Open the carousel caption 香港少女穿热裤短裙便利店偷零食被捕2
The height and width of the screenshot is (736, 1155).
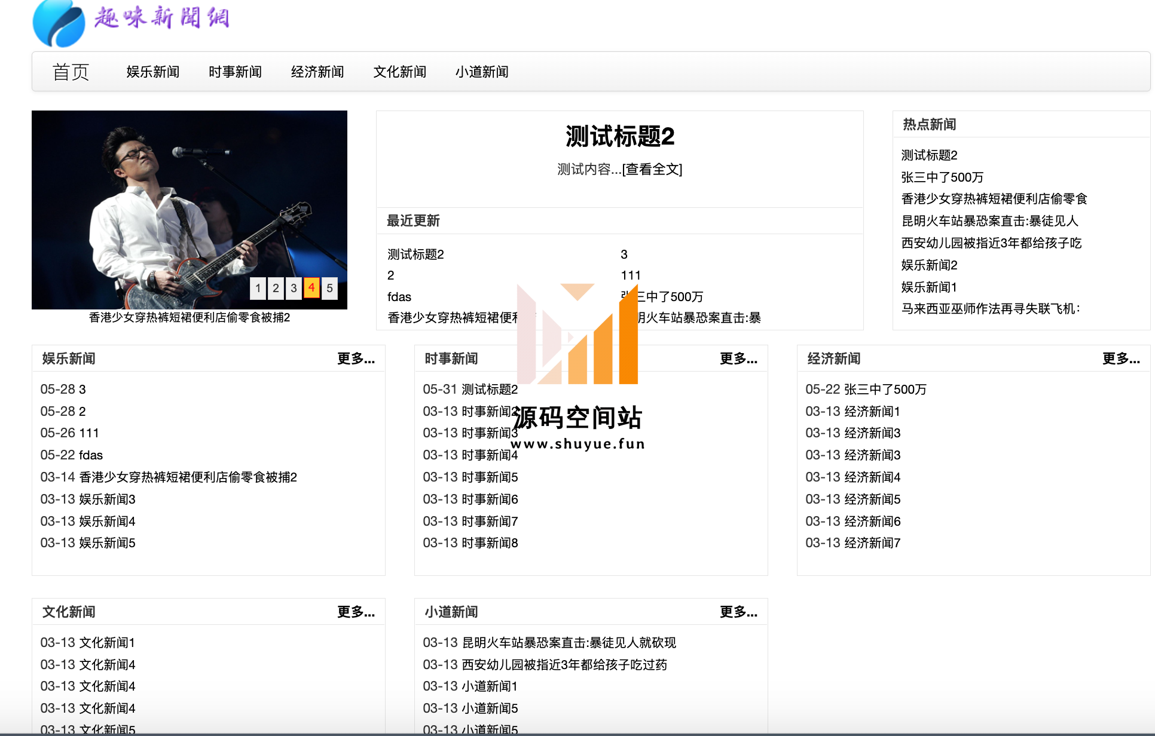pos(190,318)
